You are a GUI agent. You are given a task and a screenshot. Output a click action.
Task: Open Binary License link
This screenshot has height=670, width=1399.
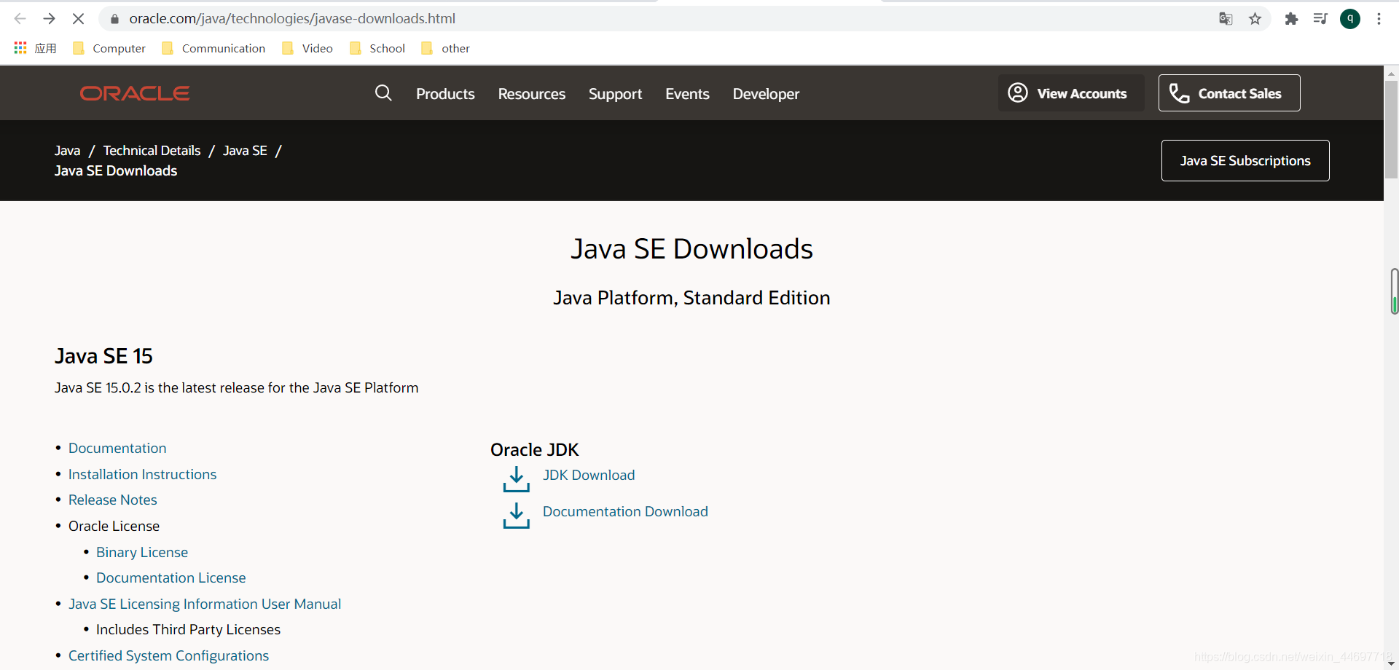[142, 553]
